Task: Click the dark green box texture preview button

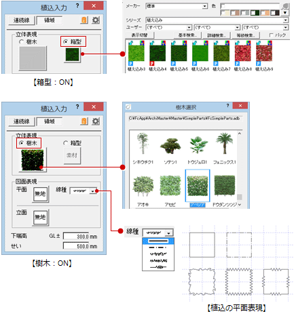Action: (72, 54)
